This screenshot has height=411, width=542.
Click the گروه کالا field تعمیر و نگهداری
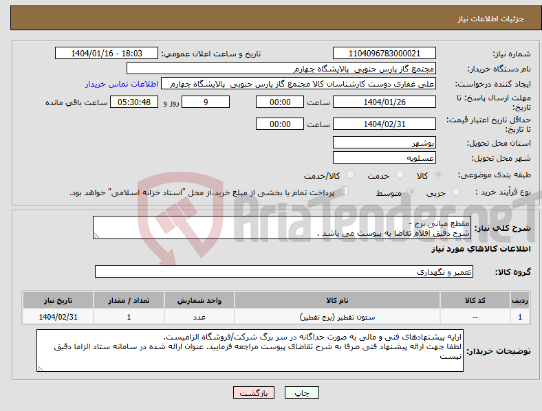(x=284, y=271)
